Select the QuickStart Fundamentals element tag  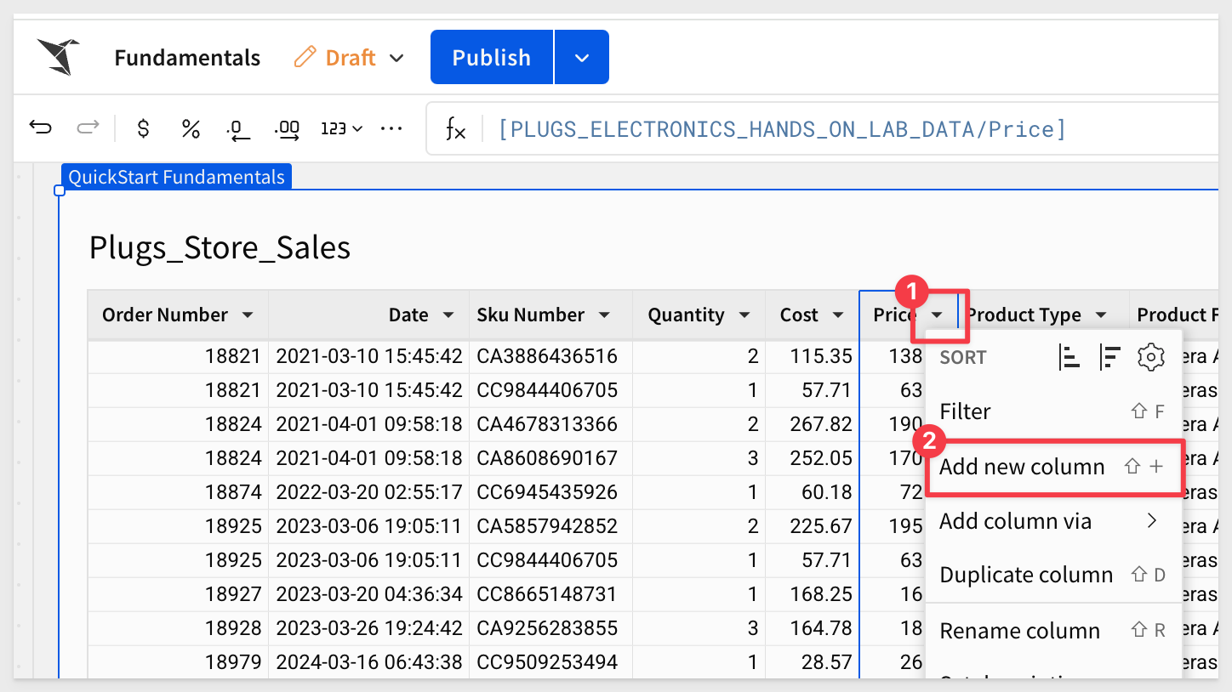click(x=176, y=177)
